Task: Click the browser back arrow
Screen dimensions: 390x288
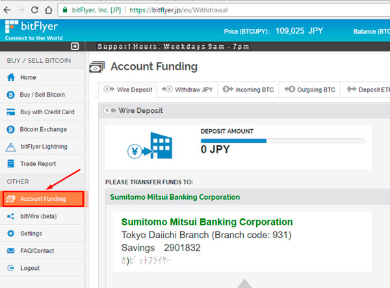Action: pyautogui.click(x=7, y=10)
